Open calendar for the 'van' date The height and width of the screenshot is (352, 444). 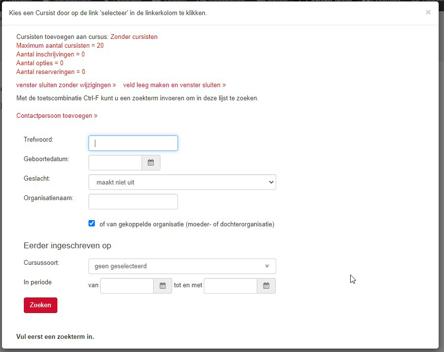pos(162,286)
